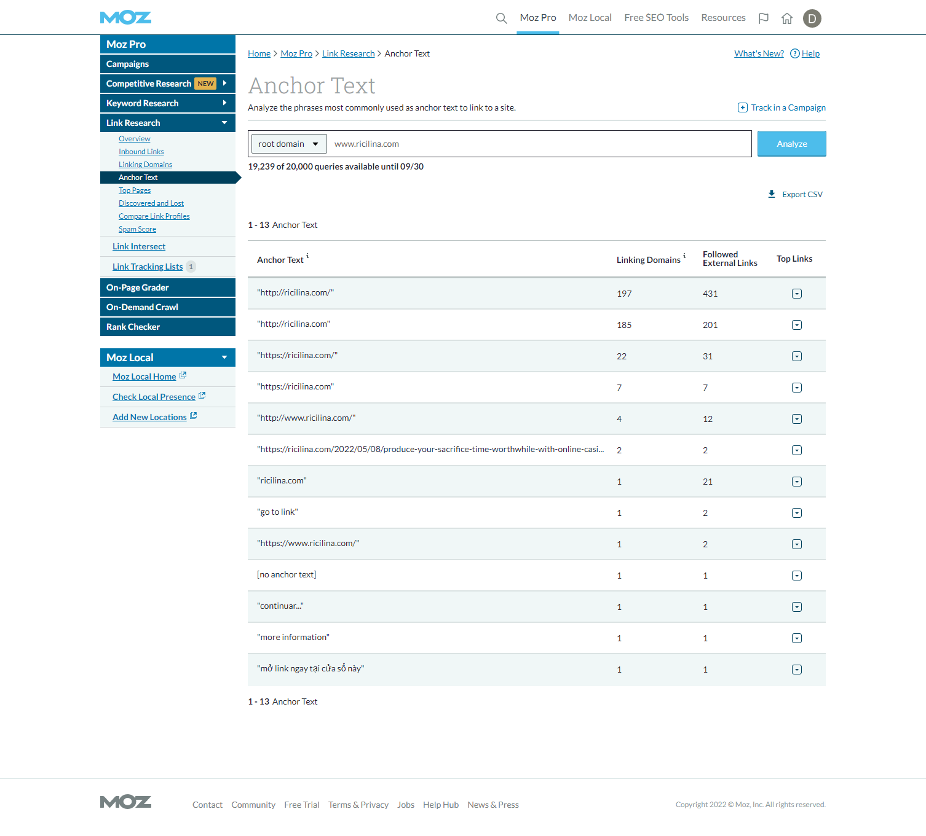926x836 pixels.
Task: Expand top links for "https://www.ricilina.com/" row
Action: [x=797, y=544]
